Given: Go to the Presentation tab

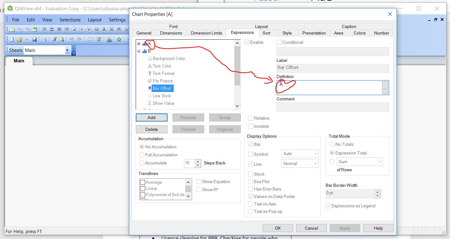Looking at the screenshot, I should click(x=314, y=33).
